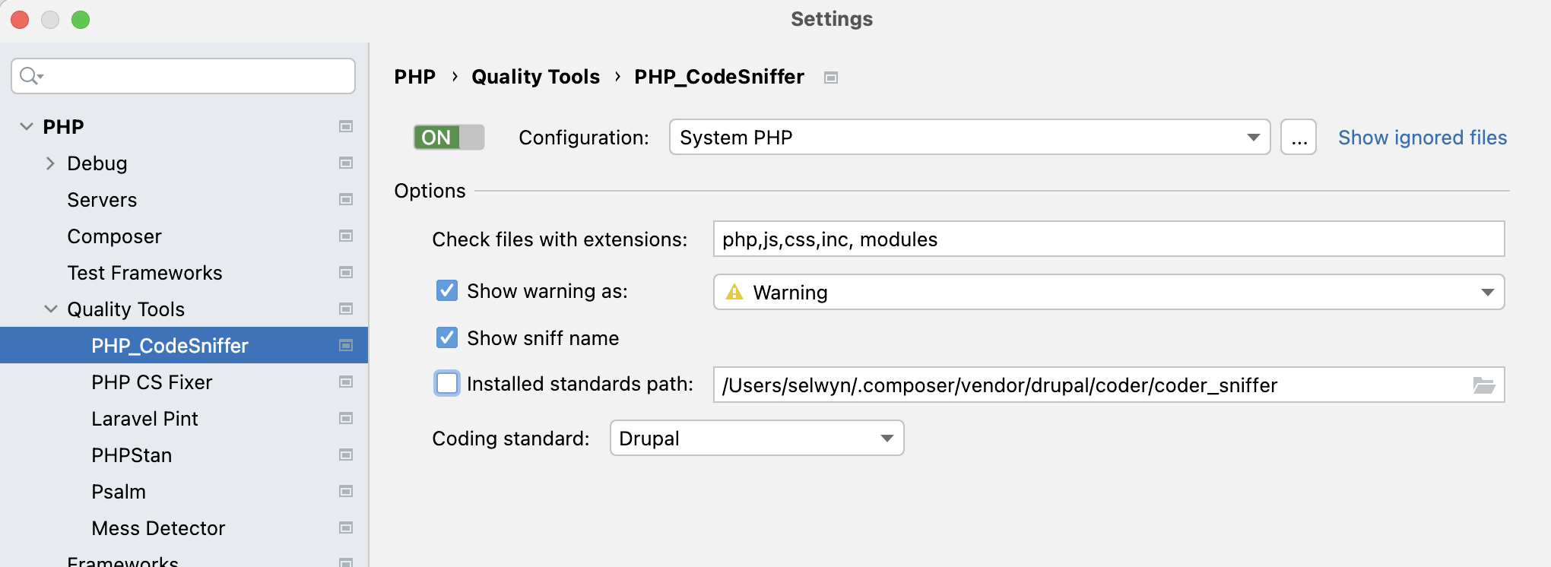
Task: Click the project-level icon beside the PHP_CodeSniffer breadcrumb
Action: (x=831, y=78)
